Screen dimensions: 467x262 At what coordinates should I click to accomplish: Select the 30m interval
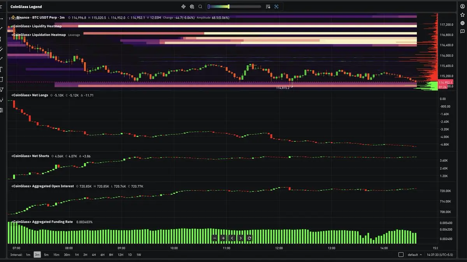[x=67, y=255]
